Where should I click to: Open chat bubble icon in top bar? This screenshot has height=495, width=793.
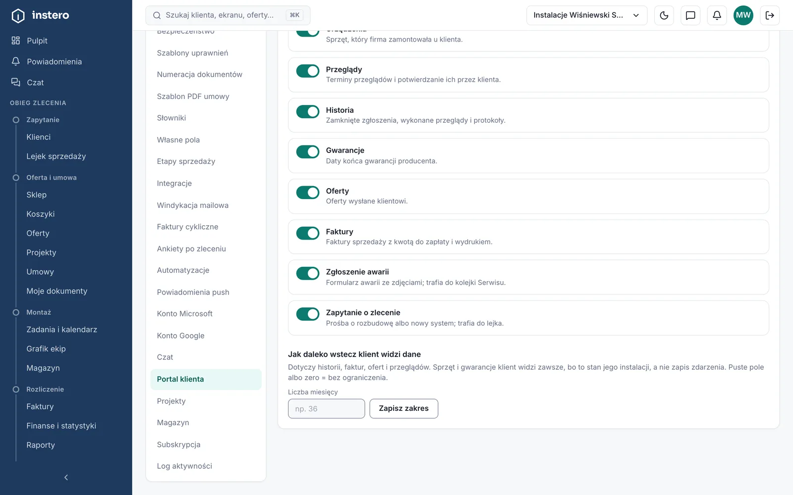(690, 15)
